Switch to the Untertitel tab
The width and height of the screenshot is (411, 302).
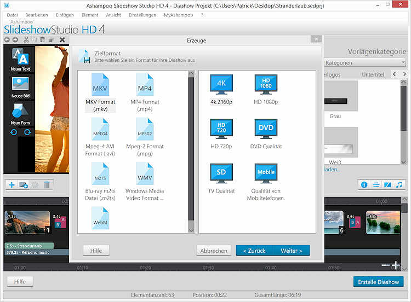point(373,74)
